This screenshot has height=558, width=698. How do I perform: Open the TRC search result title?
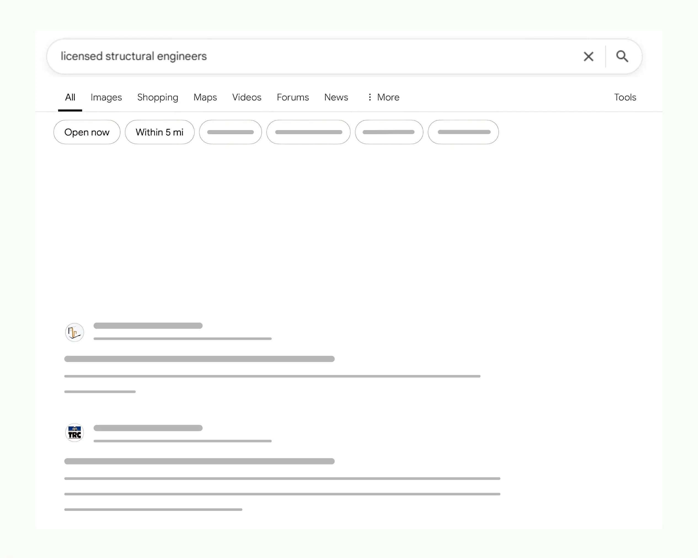coord(199,461)
